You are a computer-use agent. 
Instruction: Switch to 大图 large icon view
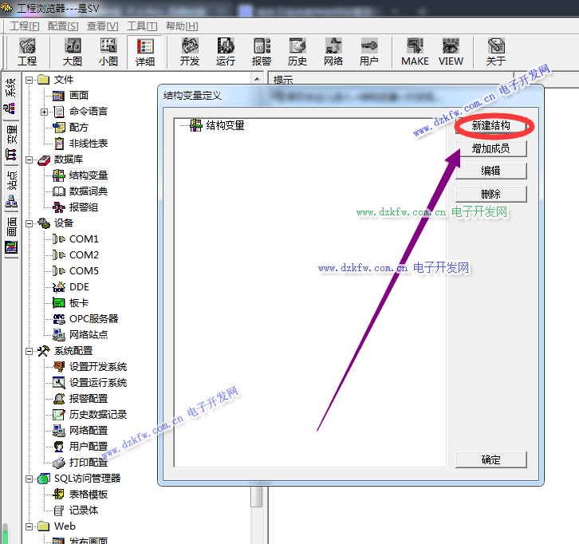(73, 52)
